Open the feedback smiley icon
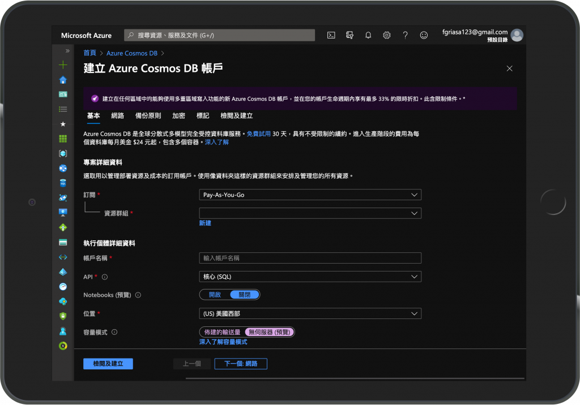Screen dimensions: 580x405 (424, 35)
